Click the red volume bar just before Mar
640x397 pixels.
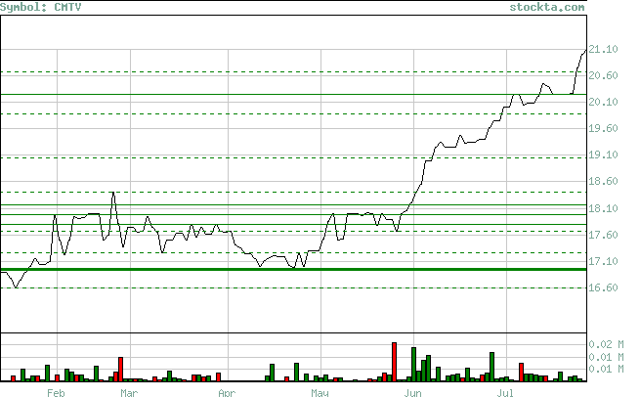pyautogui.click(x=121, y=370)
